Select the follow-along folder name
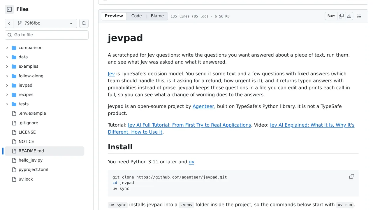This screenshot has width=373, height=210. tap(31, 76)
